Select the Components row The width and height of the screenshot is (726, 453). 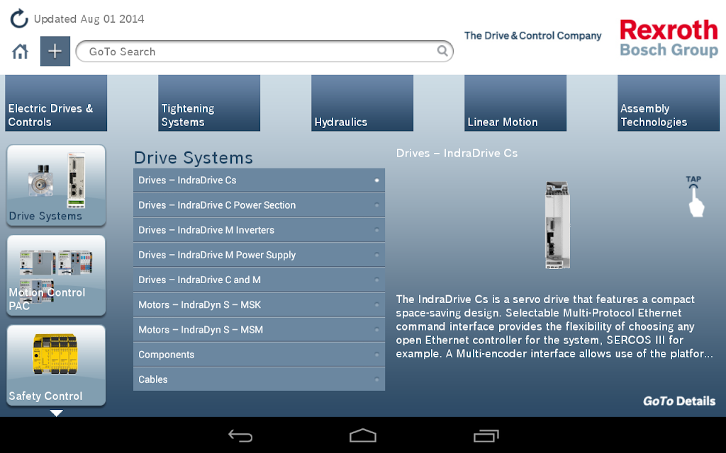click(259, 355)
